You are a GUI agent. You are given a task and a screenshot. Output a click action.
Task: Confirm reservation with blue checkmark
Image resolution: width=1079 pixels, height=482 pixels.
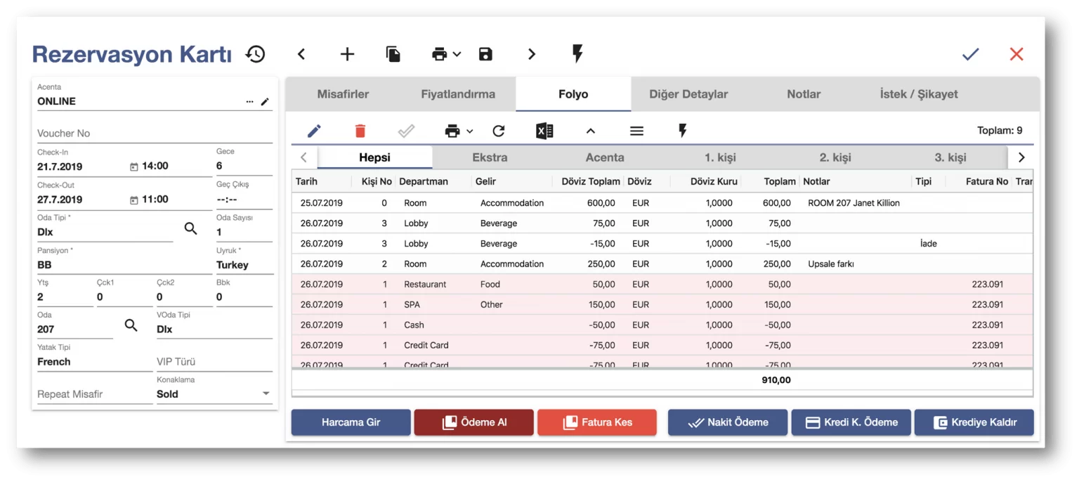point(970,54)
